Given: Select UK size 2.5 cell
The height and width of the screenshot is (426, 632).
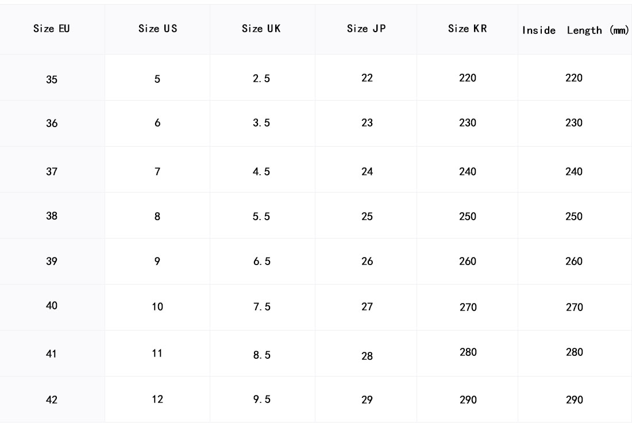Looking at the screenshot, I should (261, 79).
